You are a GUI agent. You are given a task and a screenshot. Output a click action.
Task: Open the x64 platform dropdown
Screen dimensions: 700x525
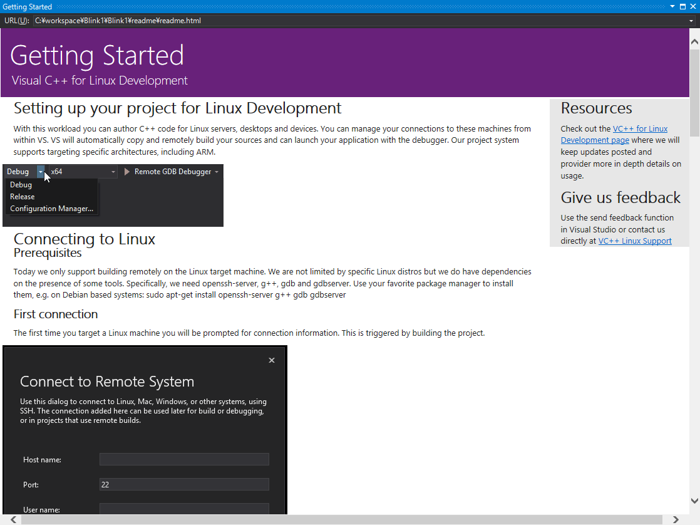(83, 172)
